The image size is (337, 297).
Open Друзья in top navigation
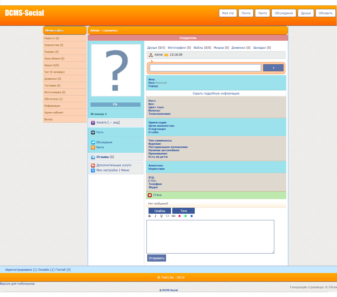(306, 13)
